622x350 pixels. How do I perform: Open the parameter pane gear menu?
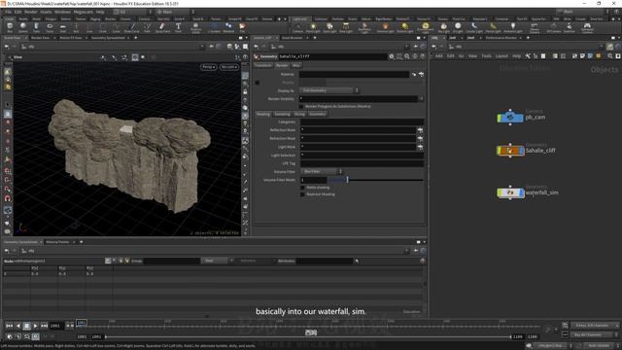coord(392,56)
